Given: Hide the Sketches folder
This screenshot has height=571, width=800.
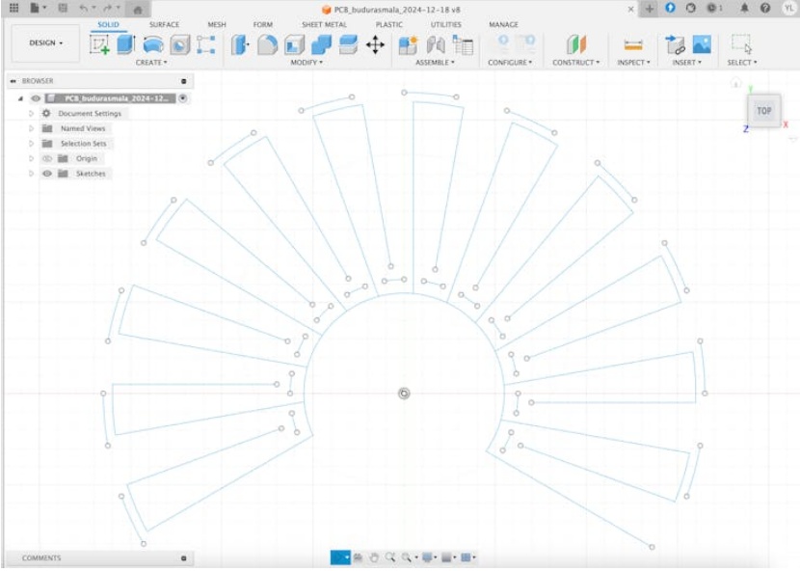Looking at the screenshot, I should (x=45, y=174).
